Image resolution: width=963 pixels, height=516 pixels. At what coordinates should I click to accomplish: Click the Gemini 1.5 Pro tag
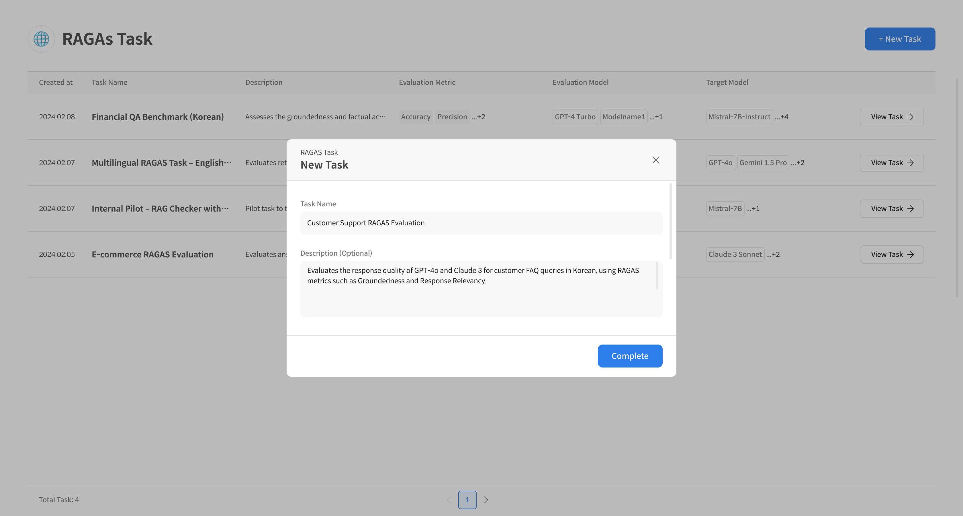[x=763, y=163]
